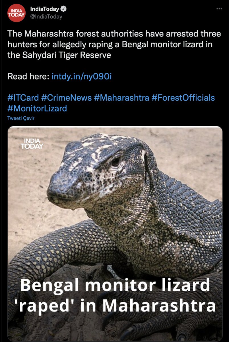The image size is (229, 342).
Task: Browse the #CrimeNews hashtag
Action: pos(66,98)
